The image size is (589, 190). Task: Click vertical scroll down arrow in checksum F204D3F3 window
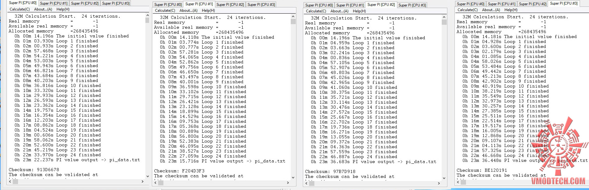tap(293, 178)
